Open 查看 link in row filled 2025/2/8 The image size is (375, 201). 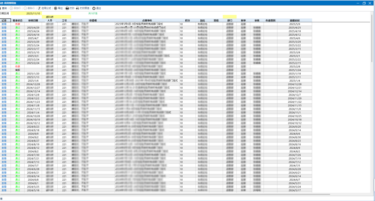(x=4, y=66)
